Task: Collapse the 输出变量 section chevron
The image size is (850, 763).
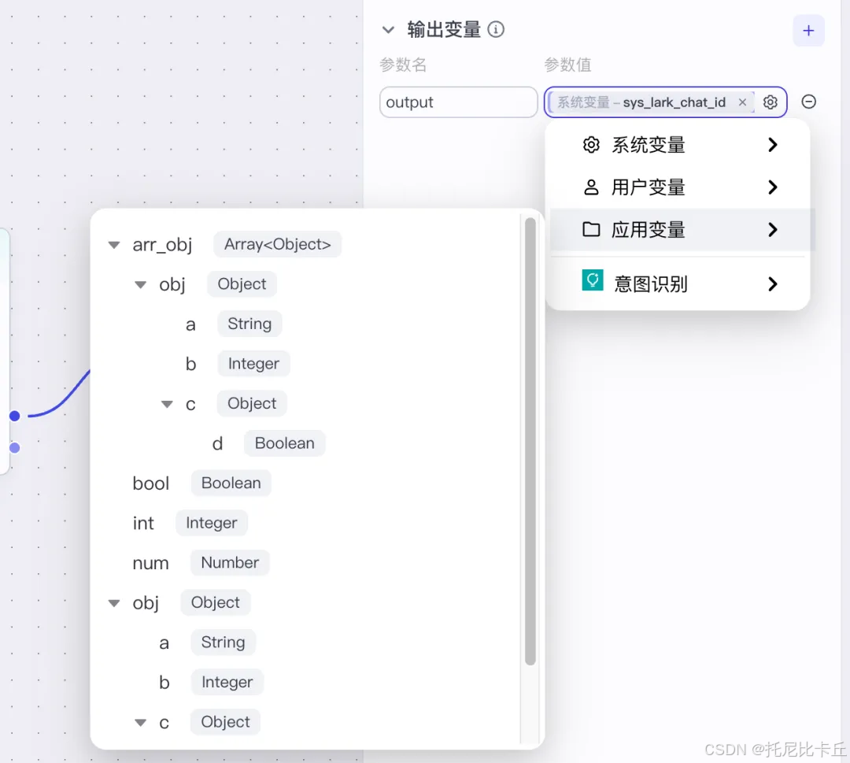Action: (388, 30)
